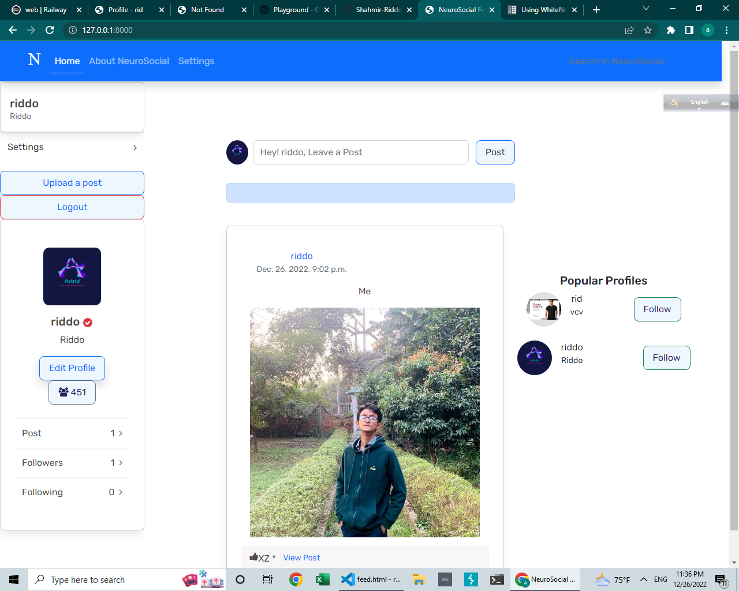Click the Upload a post button
The image size is (739, 591).
72,183
